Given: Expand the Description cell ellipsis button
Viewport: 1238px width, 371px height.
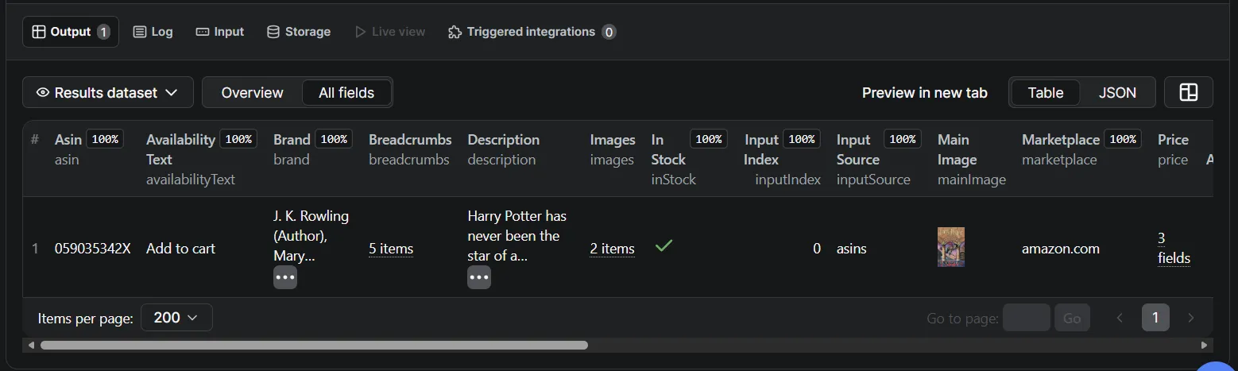Looking at the screenshot, I should pyautogui.click(x=479, y=277).
